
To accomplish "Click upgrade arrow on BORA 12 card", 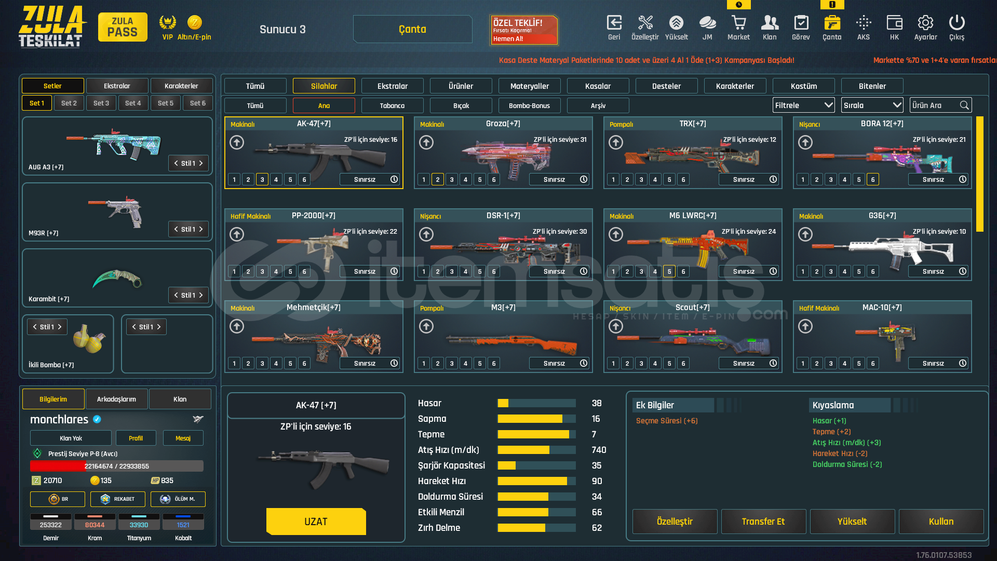I will click(x=805, y=142).
